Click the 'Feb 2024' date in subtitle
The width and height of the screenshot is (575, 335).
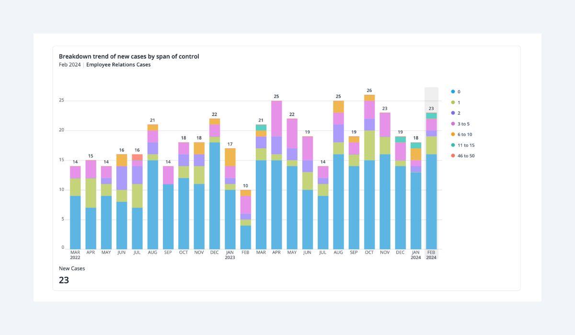click(69, 65)
